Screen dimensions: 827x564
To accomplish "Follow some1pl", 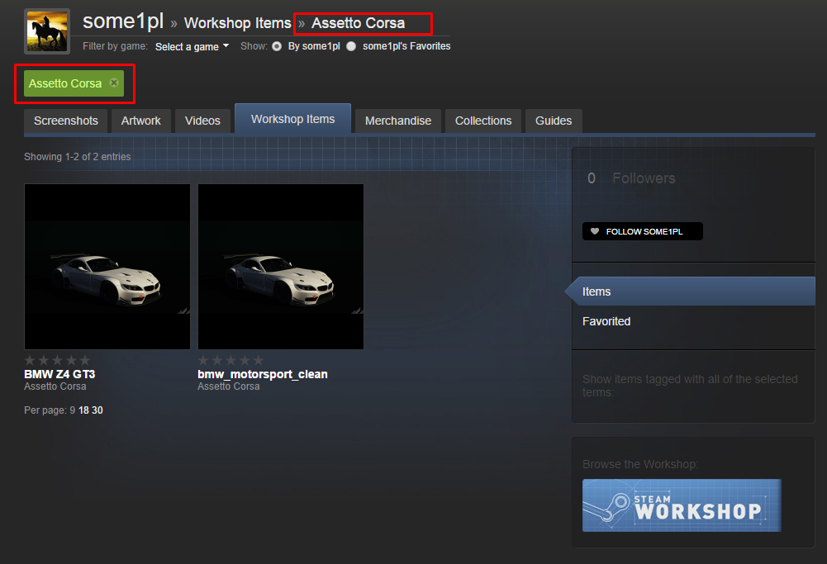I will coord(643,231).
